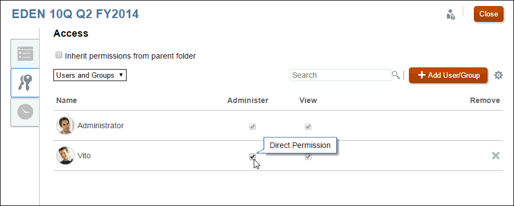Expand the Users and Groups dropdown
Image resolution: width=514 pixels, height=206 pixels.
[x=90, y=75]
